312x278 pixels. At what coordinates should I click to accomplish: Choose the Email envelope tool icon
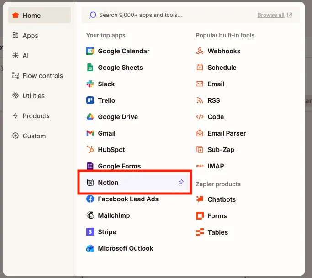[x=200, y=84]
